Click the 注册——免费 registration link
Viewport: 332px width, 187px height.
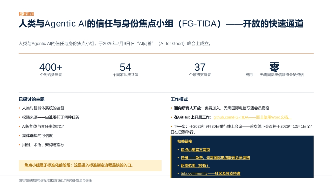coord(215,158)
